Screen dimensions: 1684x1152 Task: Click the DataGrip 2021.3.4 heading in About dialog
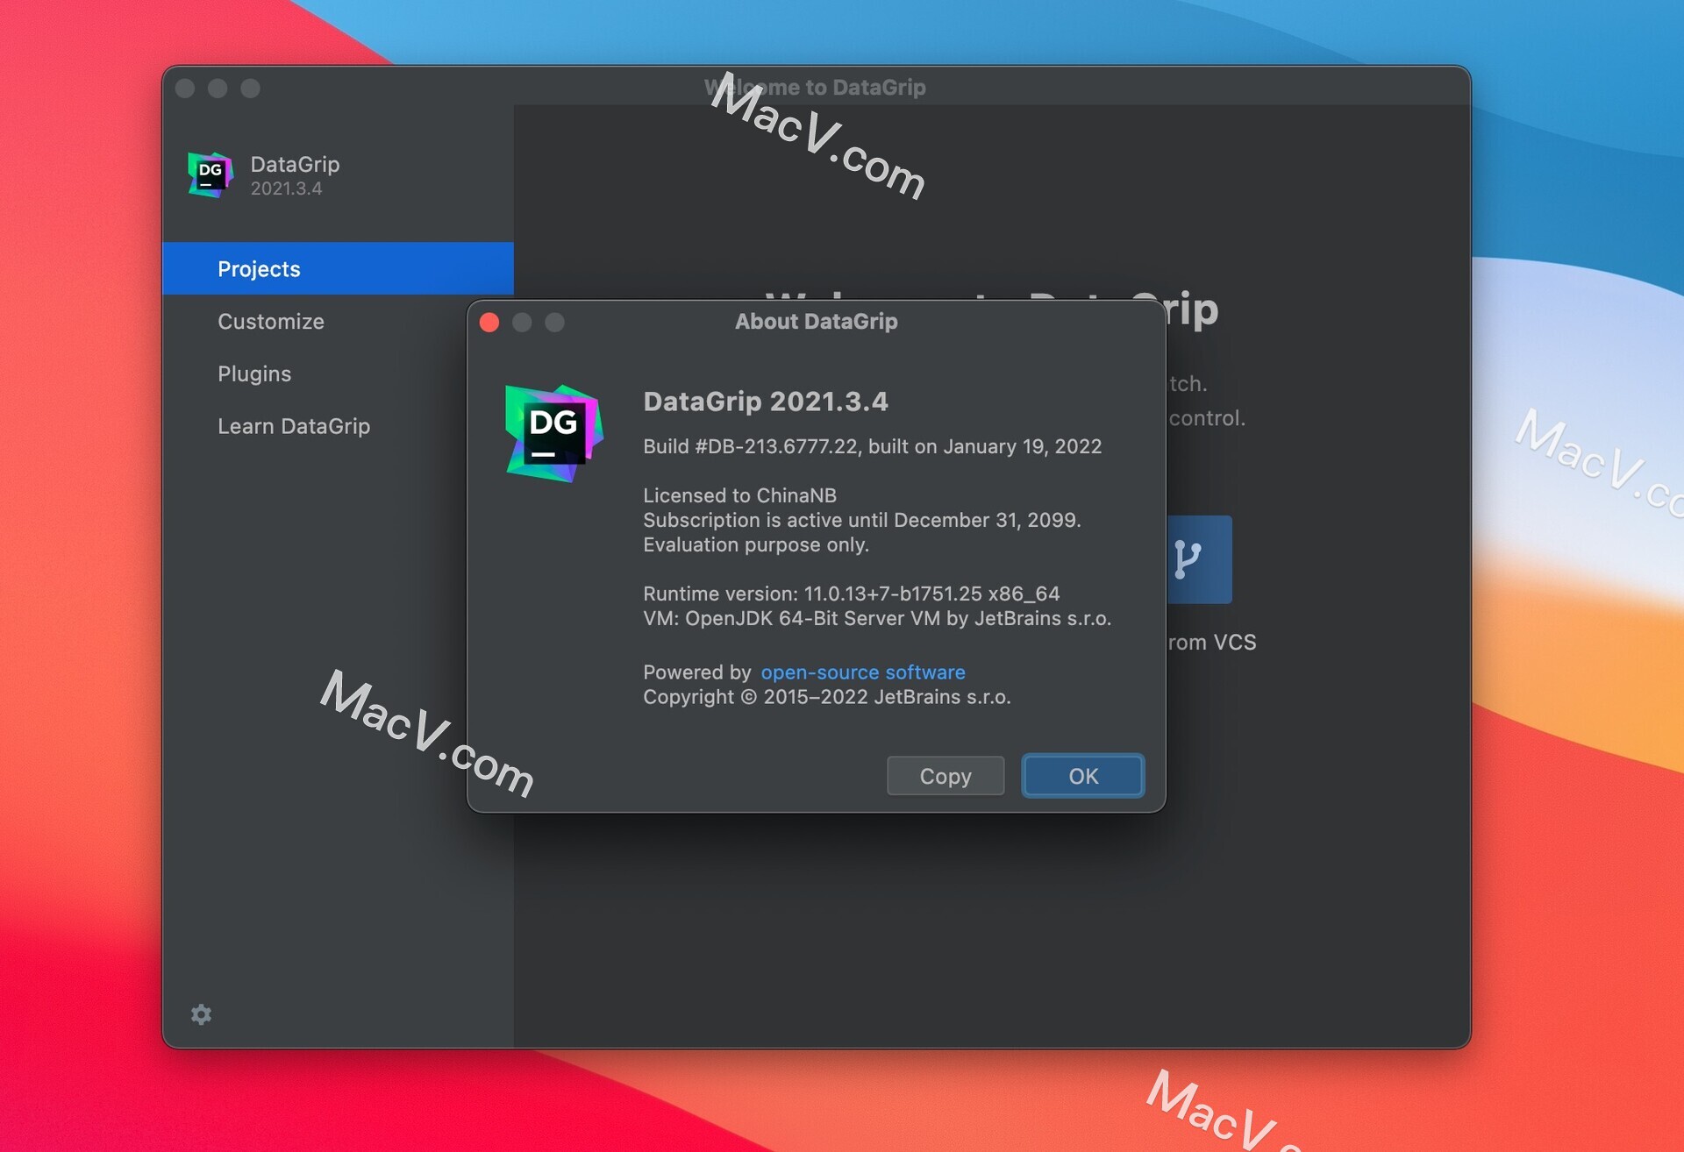765,402
